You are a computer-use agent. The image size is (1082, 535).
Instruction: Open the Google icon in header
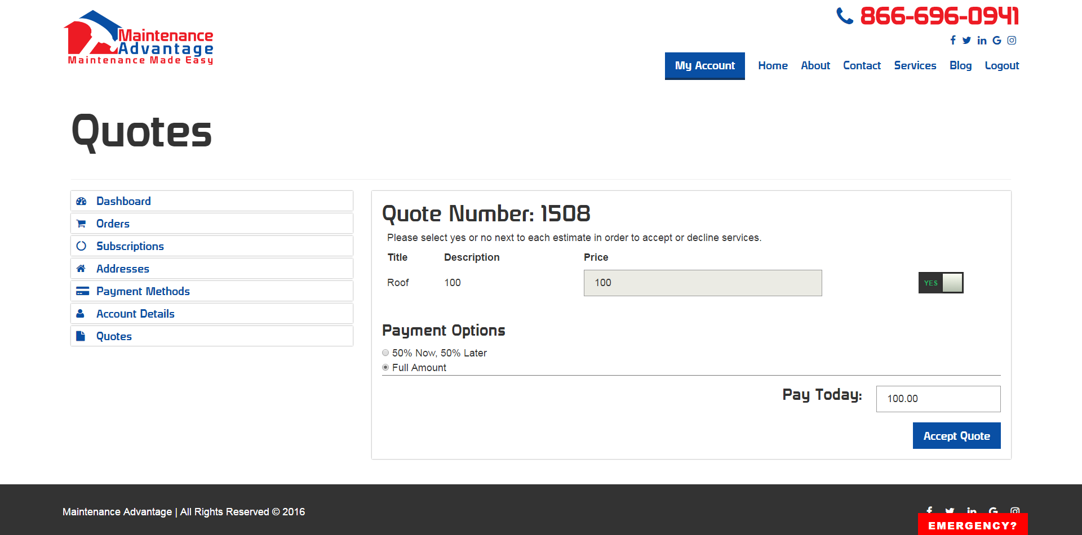pos(997,40)
